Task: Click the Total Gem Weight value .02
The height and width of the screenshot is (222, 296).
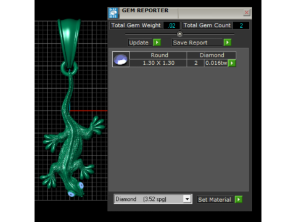Action: pyautogui.click(x=171, y=25)
